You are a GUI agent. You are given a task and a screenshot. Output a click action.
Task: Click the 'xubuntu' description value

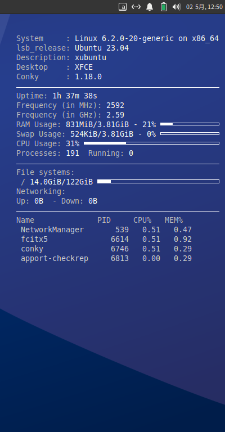tap(91, 58)
